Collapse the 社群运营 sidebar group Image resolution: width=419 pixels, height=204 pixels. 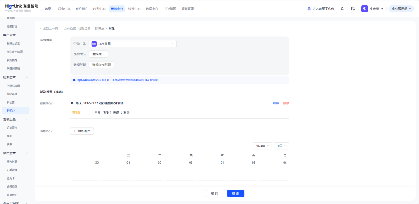pyautogui.click(x=26, y=77)
